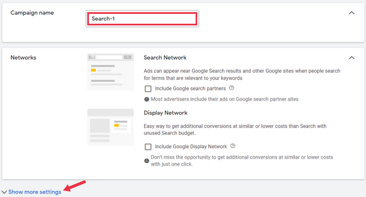Image resolution: width=366 pixels, height=197 pixels.
Task: Open help icon for Google search partners
Action: (231, 88)
